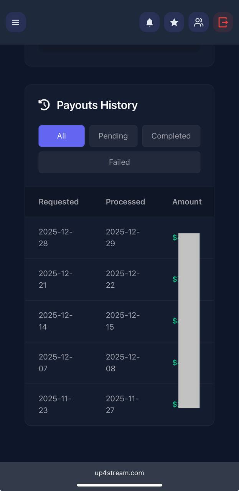
Task: Select payout row requested 2025-11-23
Action: [x=119, y=405]
